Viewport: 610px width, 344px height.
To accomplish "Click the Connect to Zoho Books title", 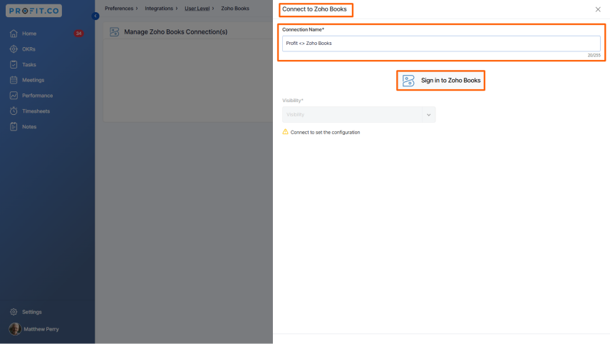I will pos(314,9).
